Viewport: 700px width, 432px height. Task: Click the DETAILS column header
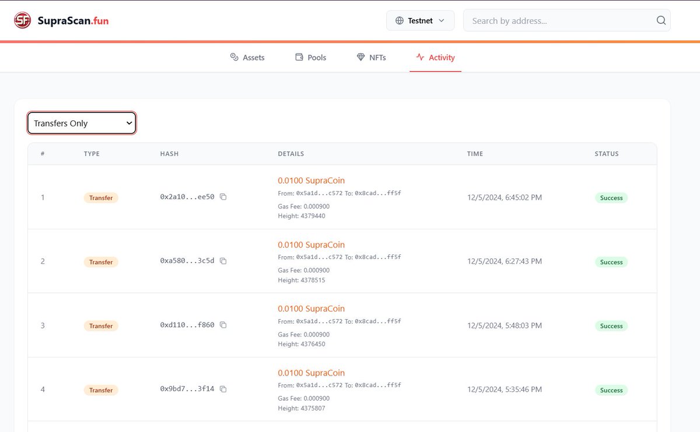tap(290, 154)
